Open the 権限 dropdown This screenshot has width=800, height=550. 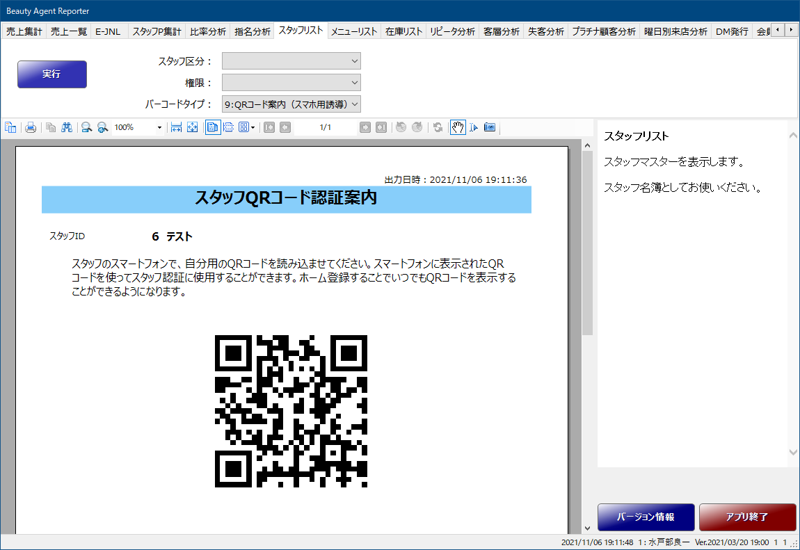(291, 83)
